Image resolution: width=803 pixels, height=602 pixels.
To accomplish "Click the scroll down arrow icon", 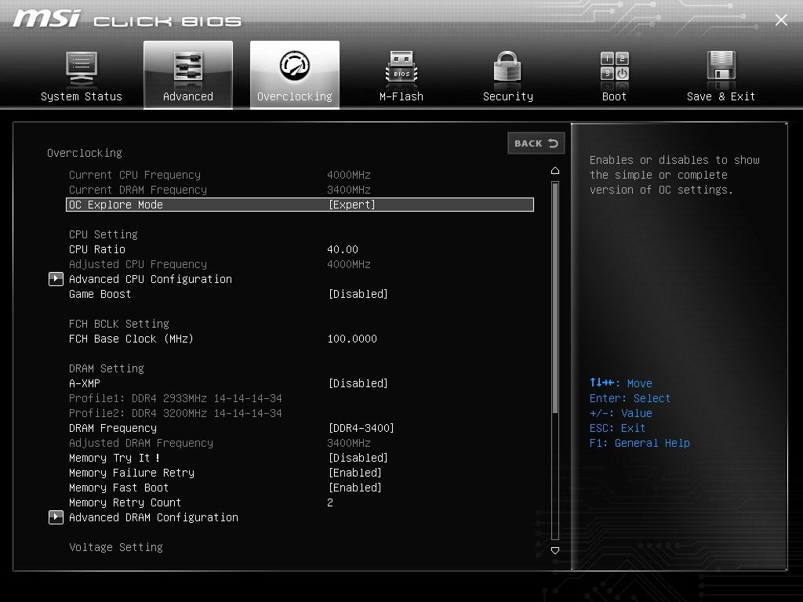I will pos(555,551).
